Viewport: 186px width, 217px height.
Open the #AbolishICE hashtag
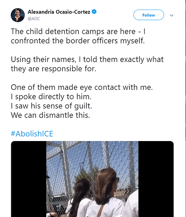32,134
